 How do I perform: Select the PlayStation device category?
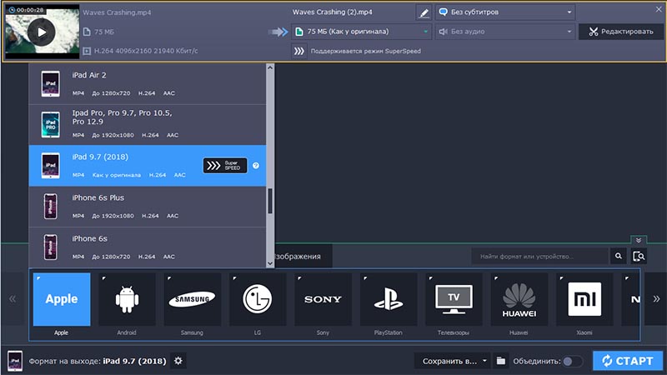[x=389, y=299]
